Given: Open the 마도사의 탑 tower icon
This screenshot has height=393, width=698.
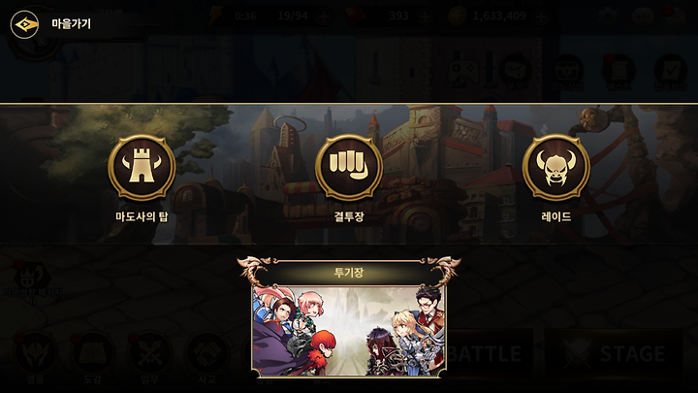Looking at the screenshot, I should (x=142, y=167).
